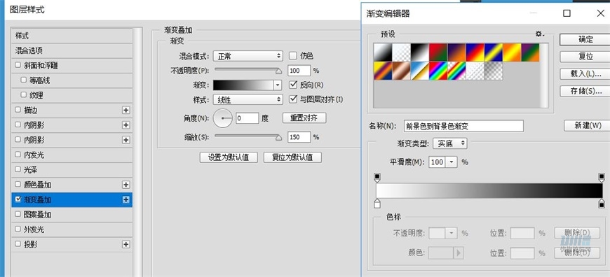Click the 重置对齐 button
Image resolution: width=610 pixels, height=277 pixels.
pos(304,118)
